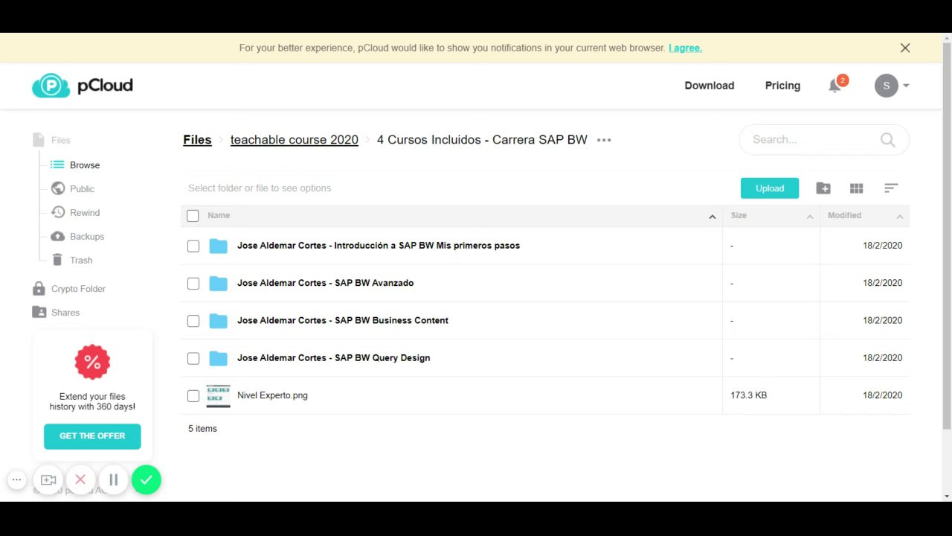Open Crypto Folder in the sidebar
Viewport: 952px width, 536px height.
pos(78,289)
